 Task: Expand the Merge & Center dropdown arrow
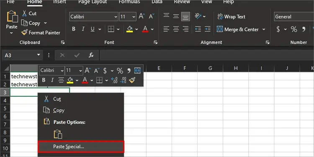pyautogui.click(x=264, y=29)
